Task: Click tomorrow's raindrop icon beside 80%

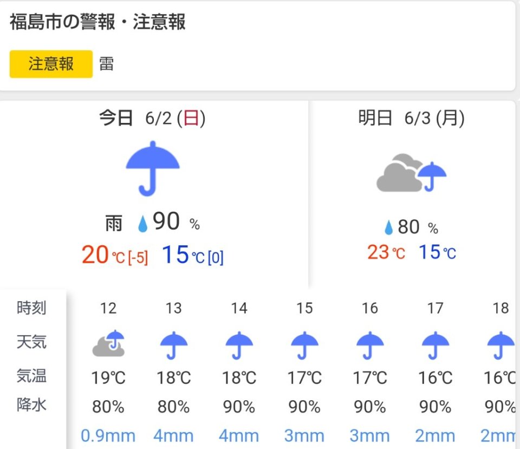Action: [x=388, y=228]
